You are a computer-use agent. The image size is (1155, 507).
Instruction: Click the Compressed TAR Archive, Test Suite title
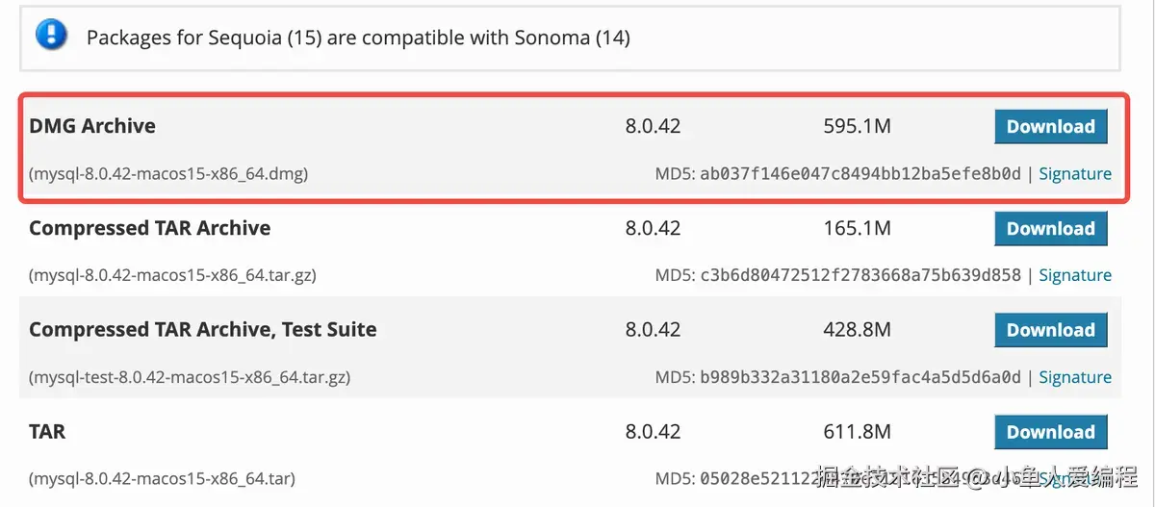coord(202,330)
